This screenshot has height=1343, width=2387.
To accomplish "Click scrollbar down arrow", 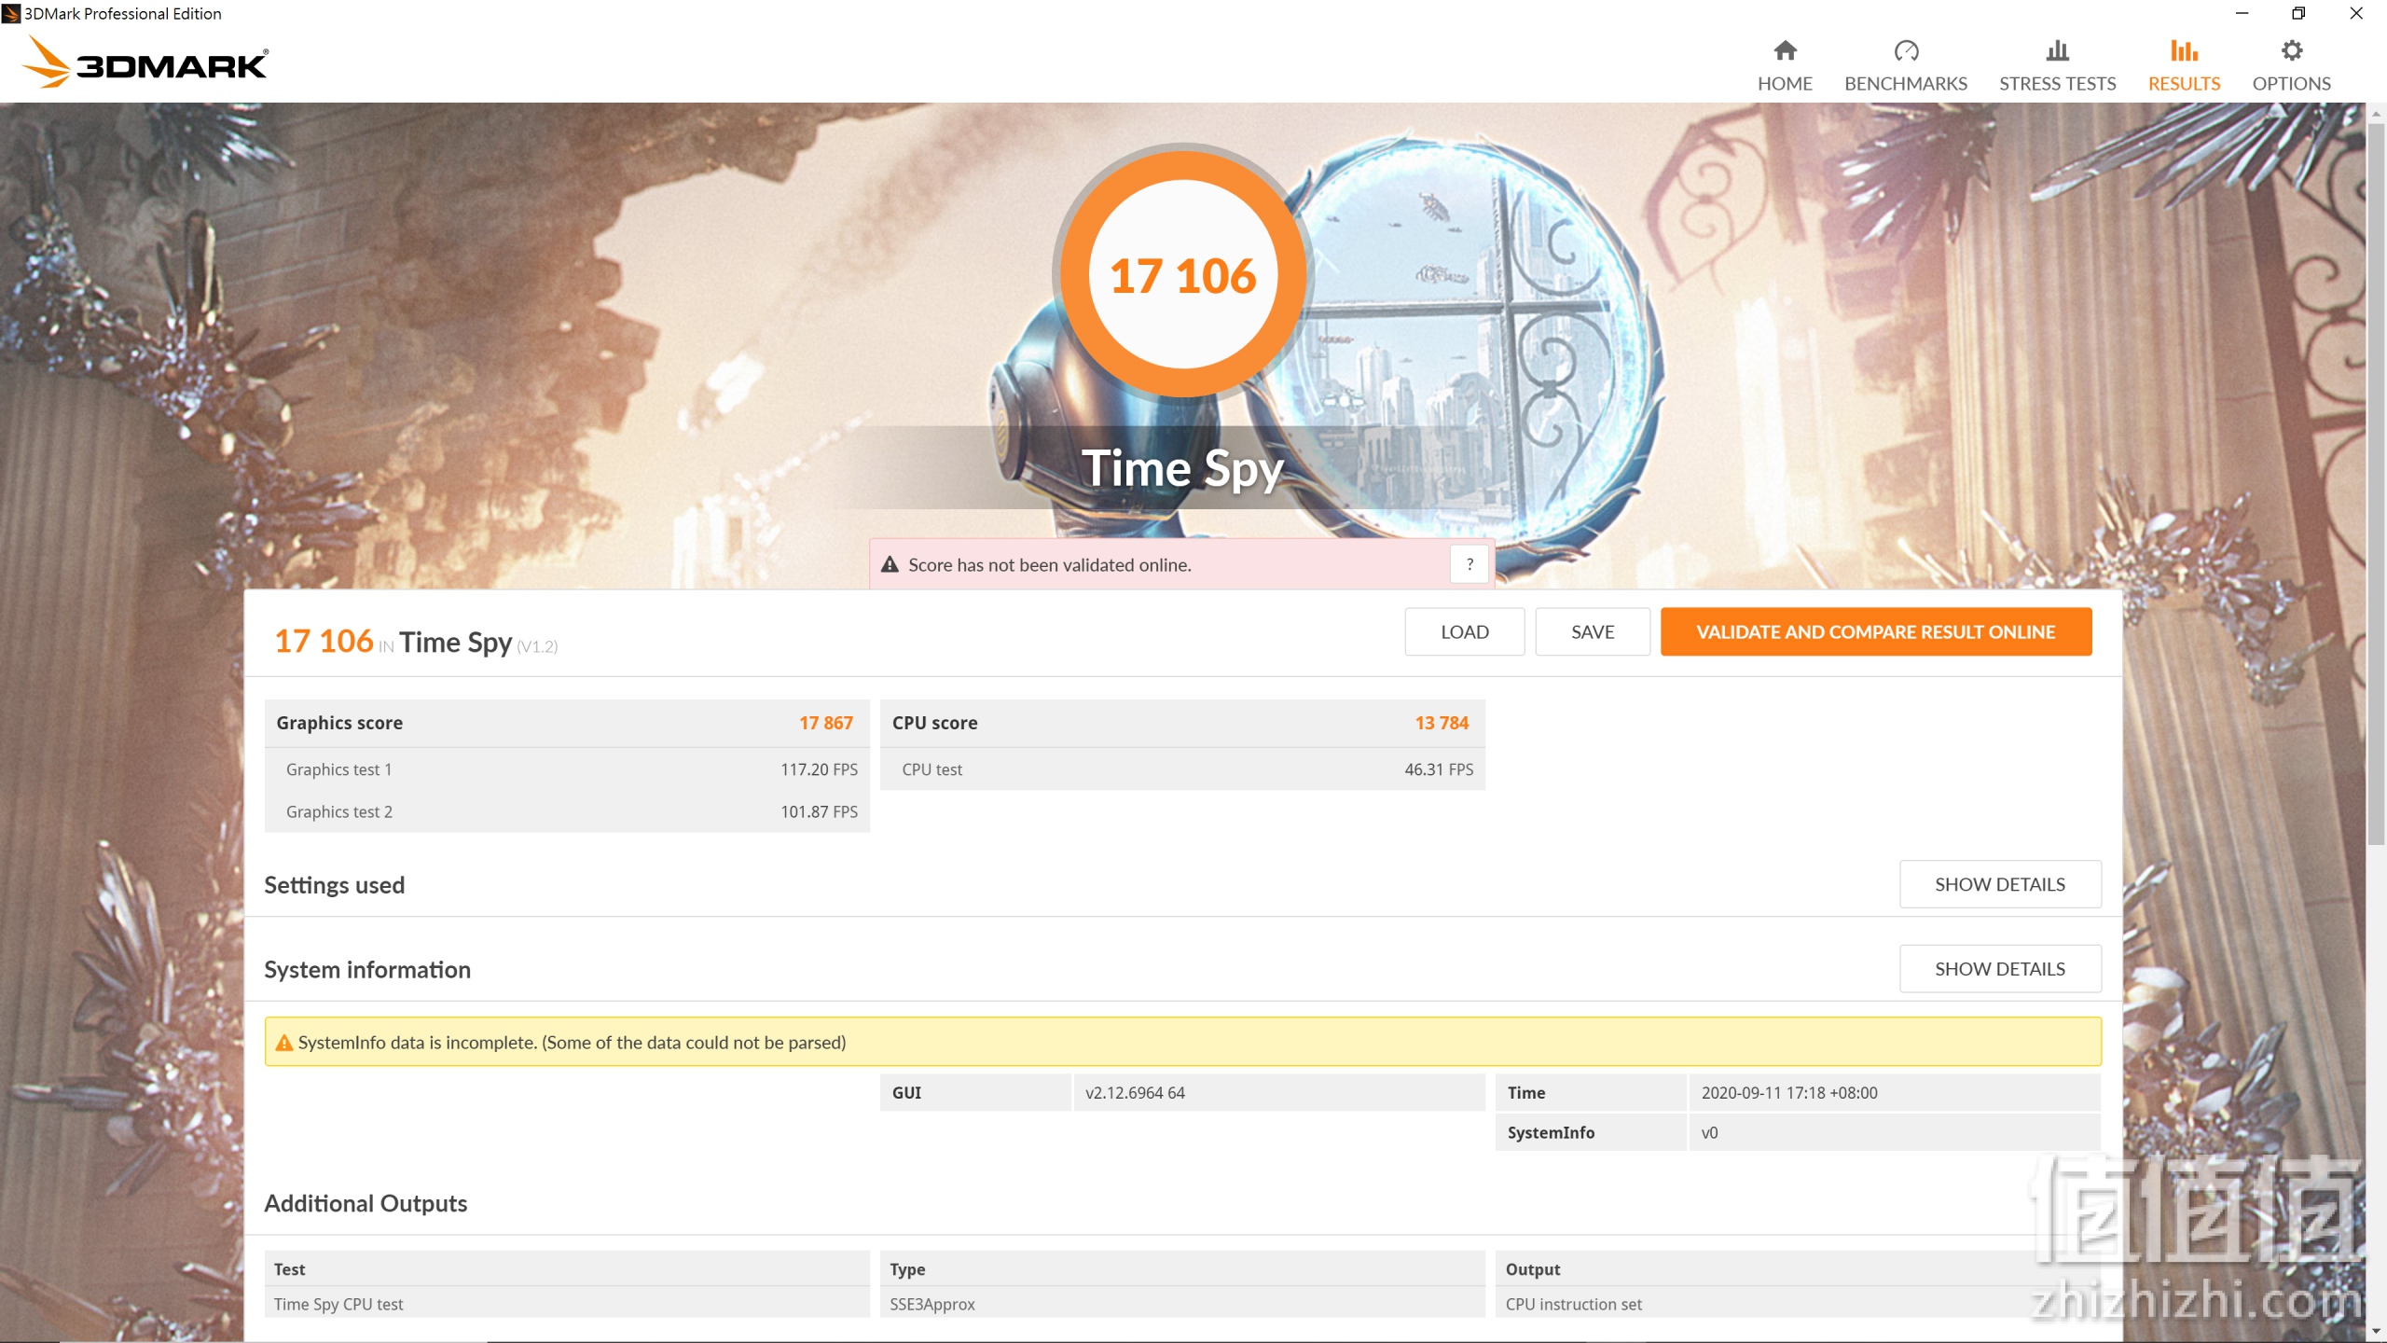I will 2376,1331.
